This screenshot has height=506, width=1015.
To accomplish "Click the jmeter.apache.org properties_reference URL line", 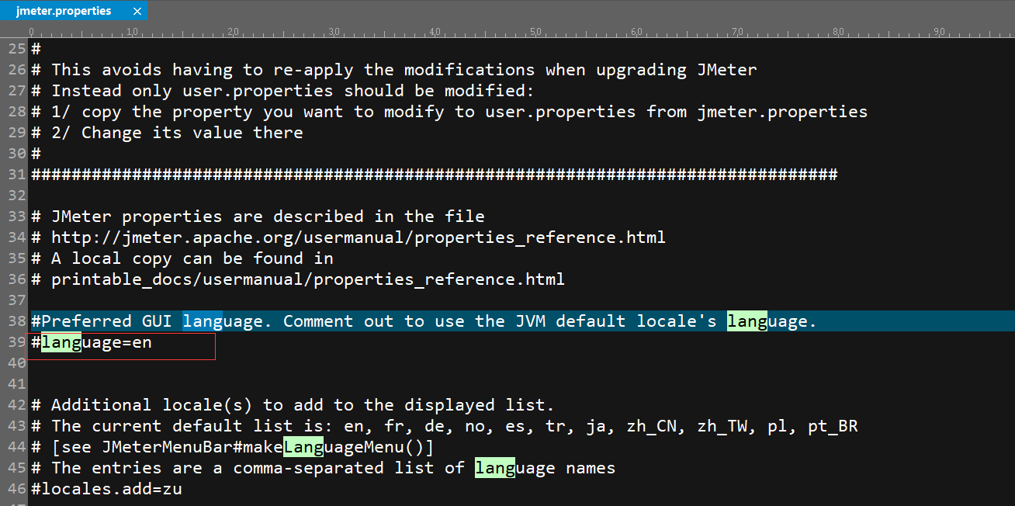I will tap(348, 237).
